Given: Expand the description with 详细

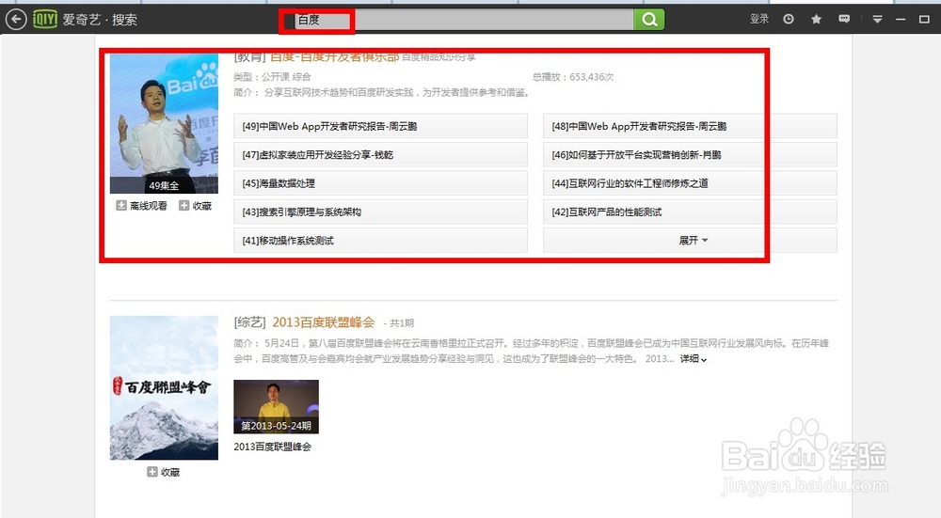Looking at the screenshot, I should click(x=694, y=358).
